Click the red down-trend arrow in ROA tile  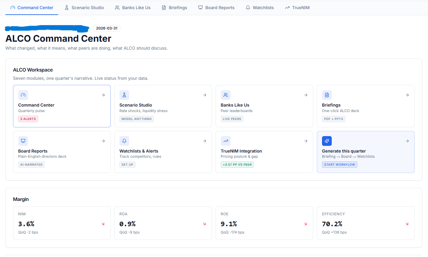coord(204,224)
